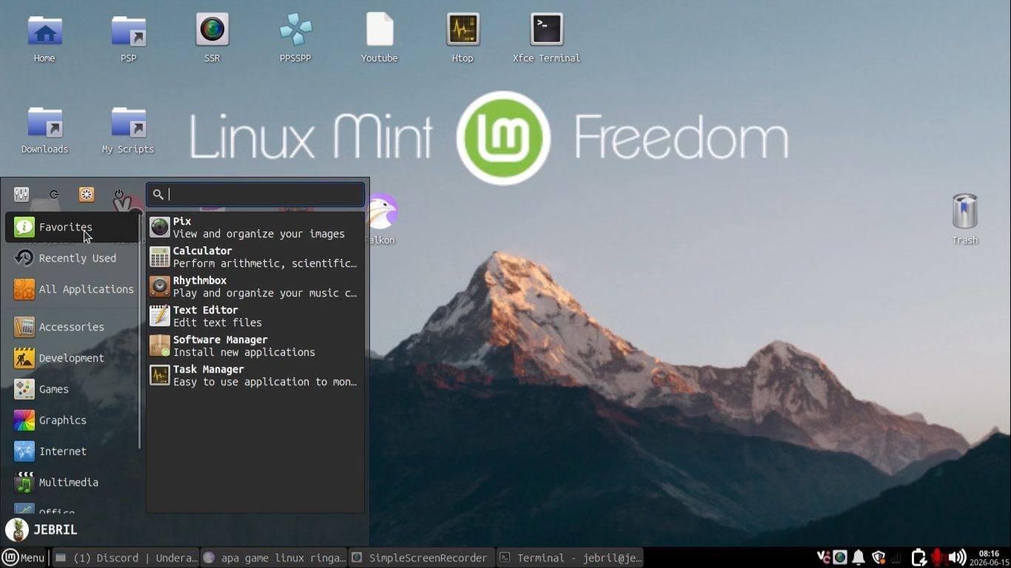Switch to the Discord window in taskbar
This screenshot has height=568, width=1011.
125,558
